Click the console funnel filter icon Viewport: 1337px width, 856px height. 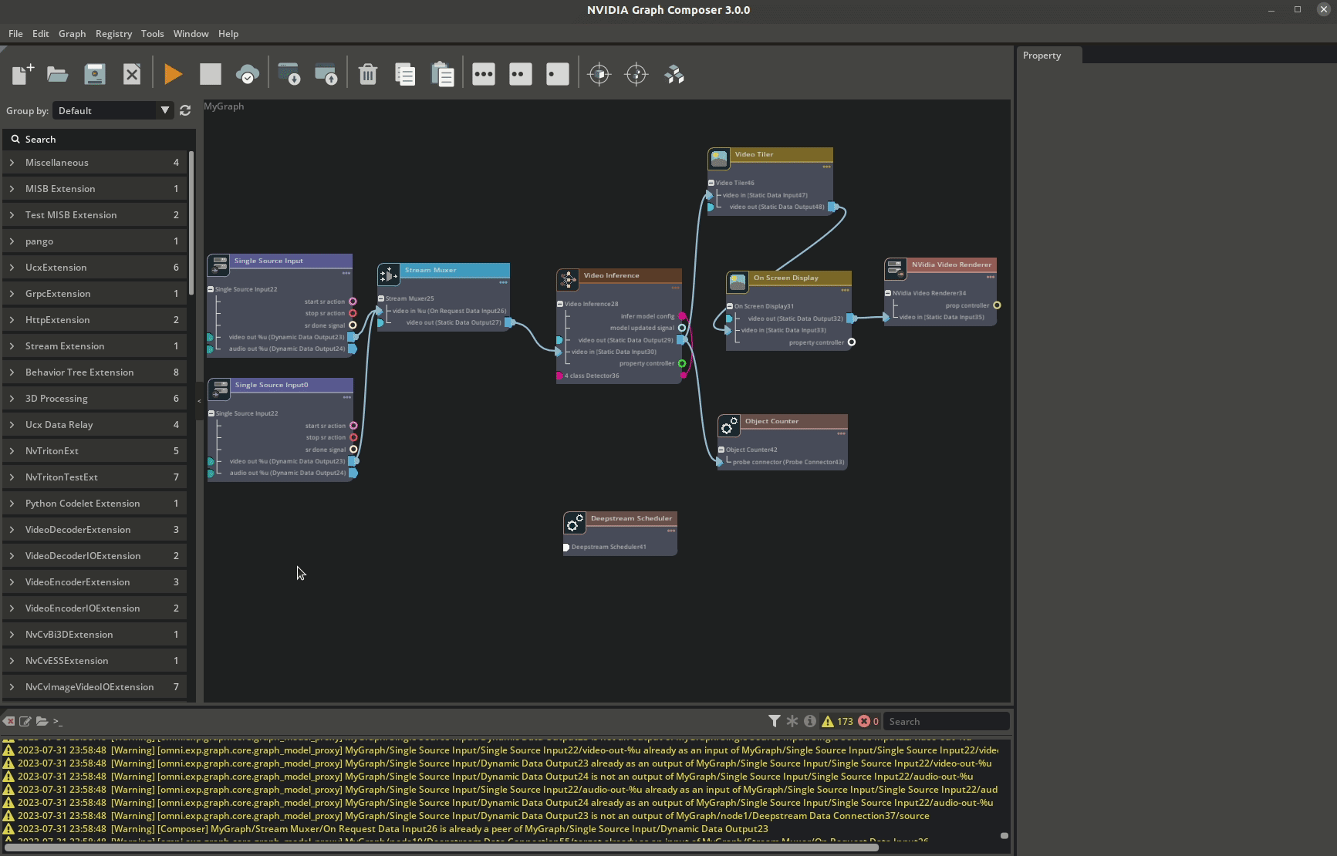coord(774,721)
